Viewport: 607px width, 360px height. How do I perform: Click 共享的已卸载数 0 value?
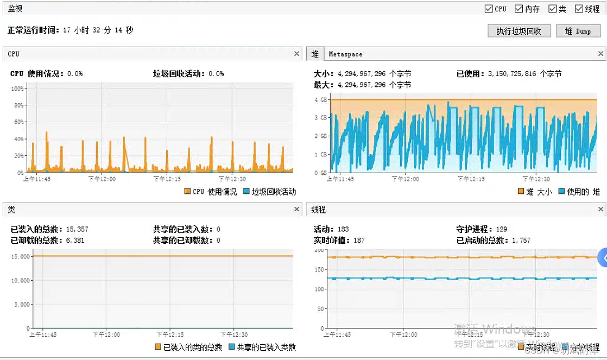218,240
